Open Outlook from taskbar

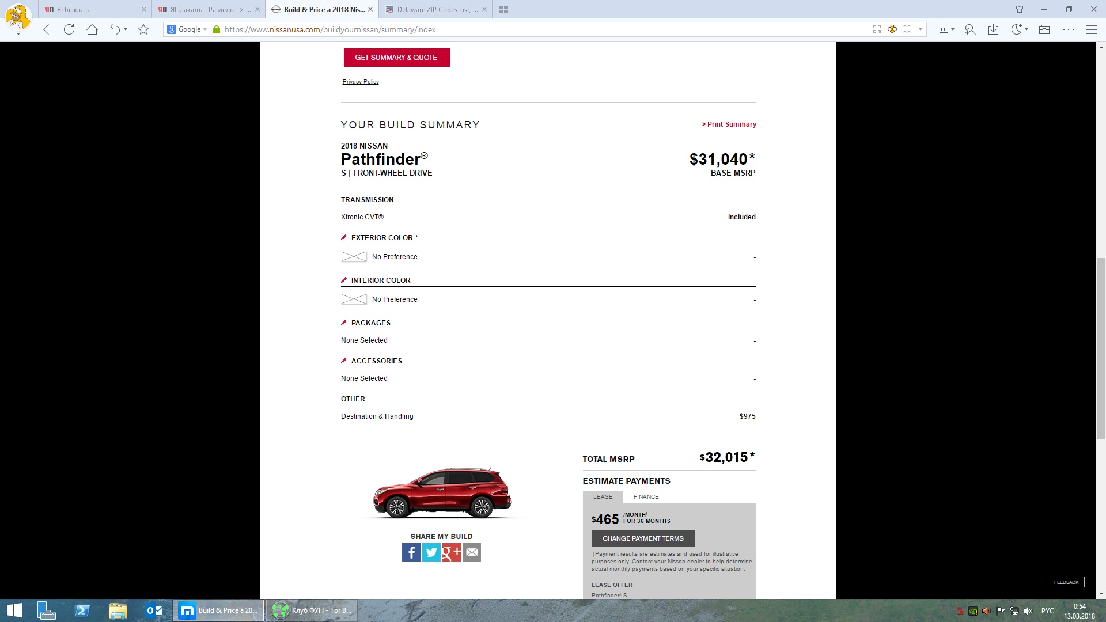coord(154,610)
